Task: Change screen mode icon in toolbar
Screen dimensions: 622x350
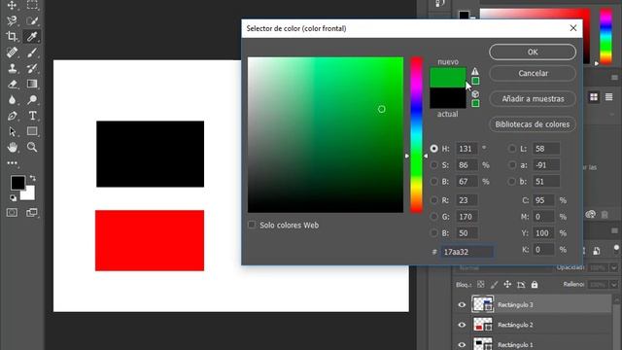Action: click(32, 213)
